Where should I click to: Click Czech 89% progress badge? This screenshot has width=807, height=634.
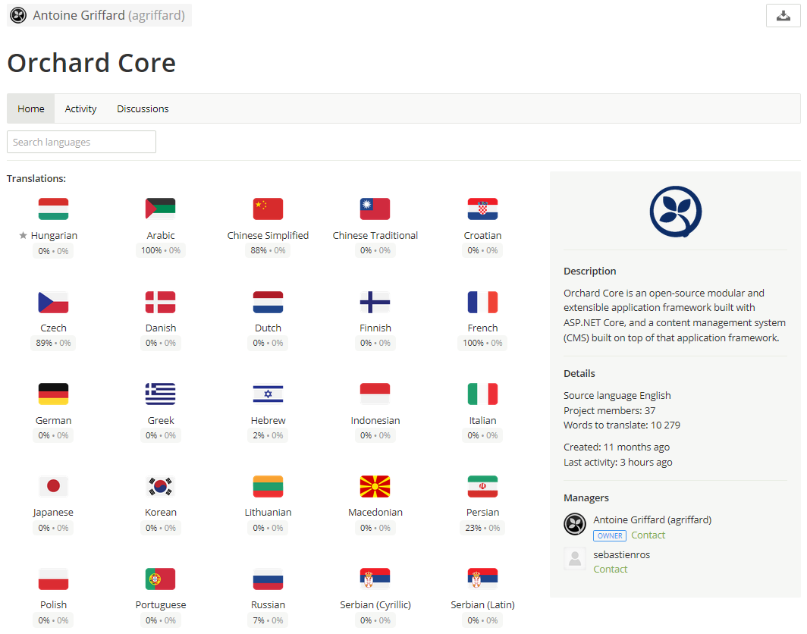pyautogui.click(x=54, y=344)
